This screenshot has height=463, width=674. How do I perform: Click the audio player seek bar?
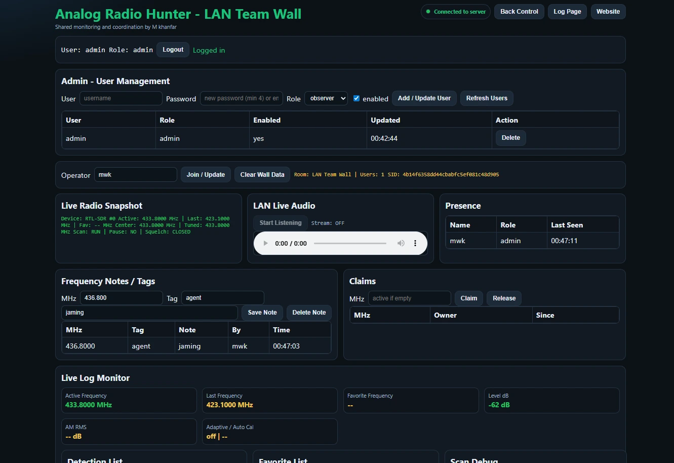pos(349,244)
